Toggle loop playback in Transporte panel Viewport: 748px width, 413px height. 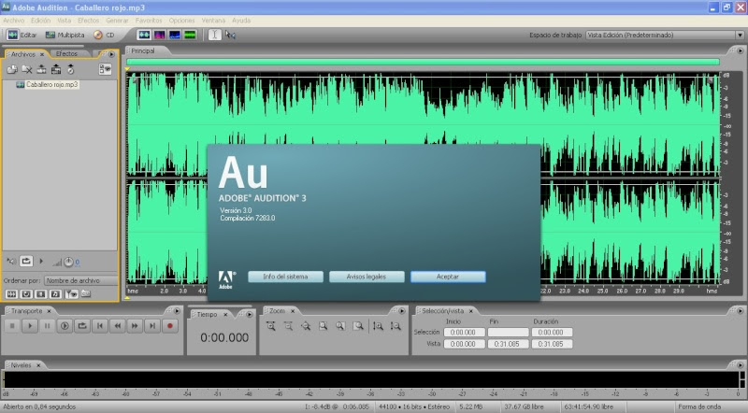click(82, 325)
